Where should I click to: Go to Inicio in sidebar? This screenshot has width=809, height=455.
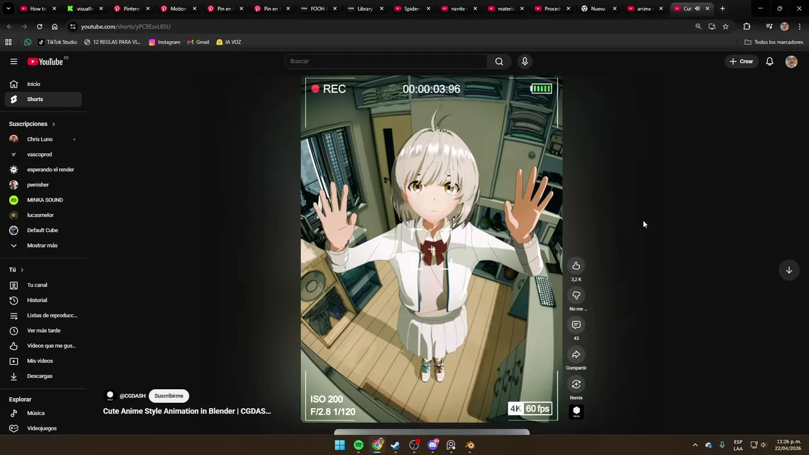(43, 84)
